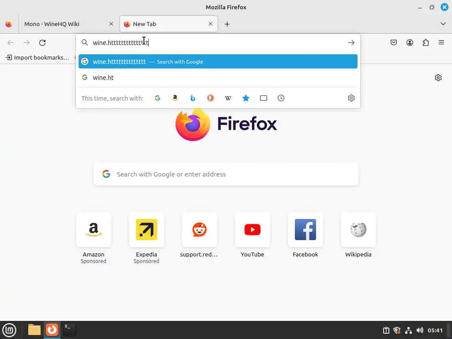Go forward with the right arrow button

(26, 43)
